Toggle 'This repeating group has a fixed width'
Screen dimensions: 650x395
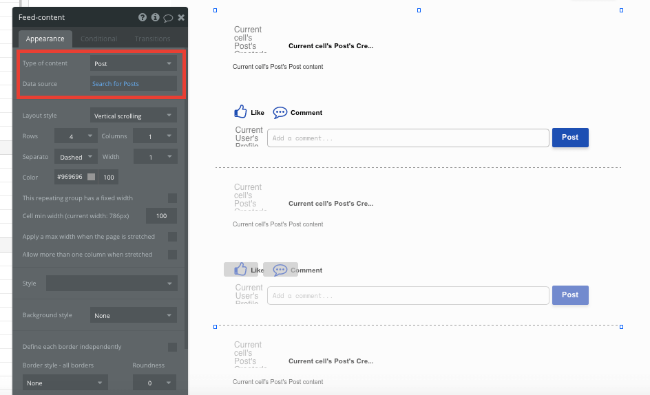pos(172,198)
